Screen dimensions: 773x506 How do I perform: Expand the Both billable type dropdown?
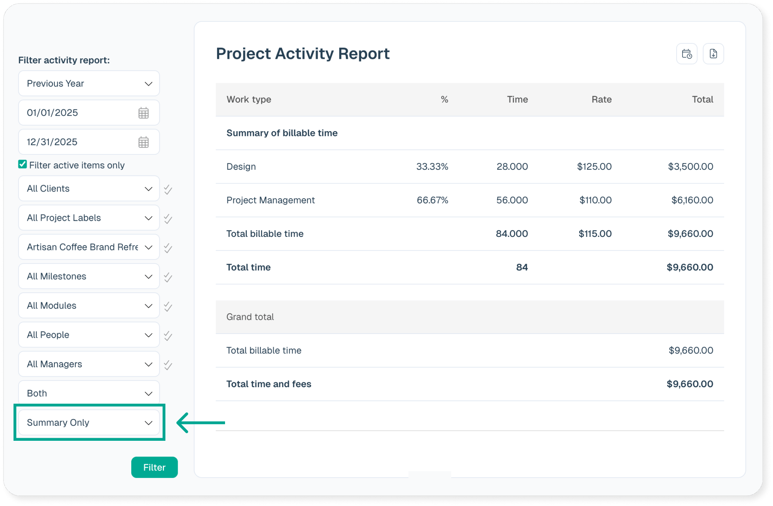(89, 393)
